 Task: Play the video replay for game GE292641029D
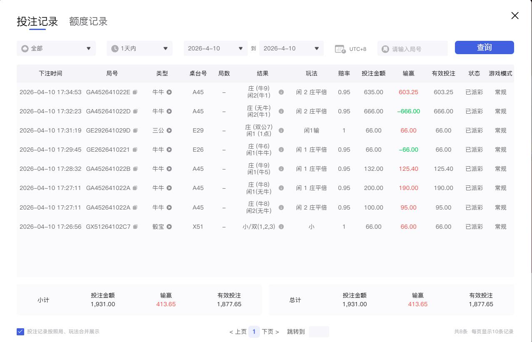[x=170, y=130]
